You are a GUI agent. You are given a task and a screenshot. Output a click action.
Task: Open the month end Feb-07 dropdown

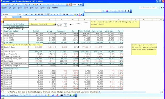click(x=65, y=25)
